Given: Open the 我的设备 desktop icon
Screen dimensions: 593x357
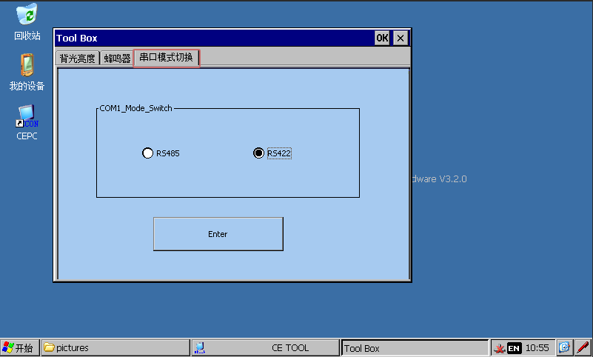Looking at the screenshot, I should (x=27, y=65).
